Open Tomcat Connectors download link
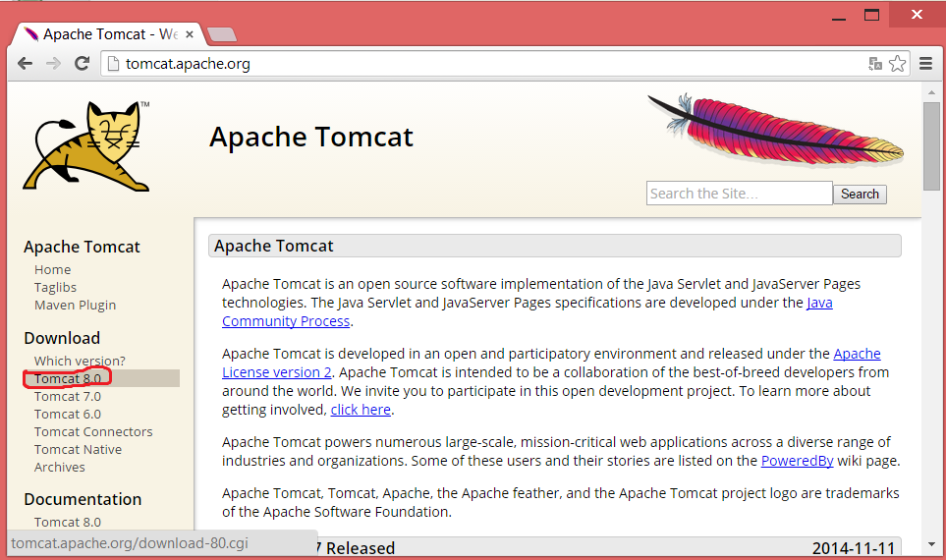 pos(93,431)
